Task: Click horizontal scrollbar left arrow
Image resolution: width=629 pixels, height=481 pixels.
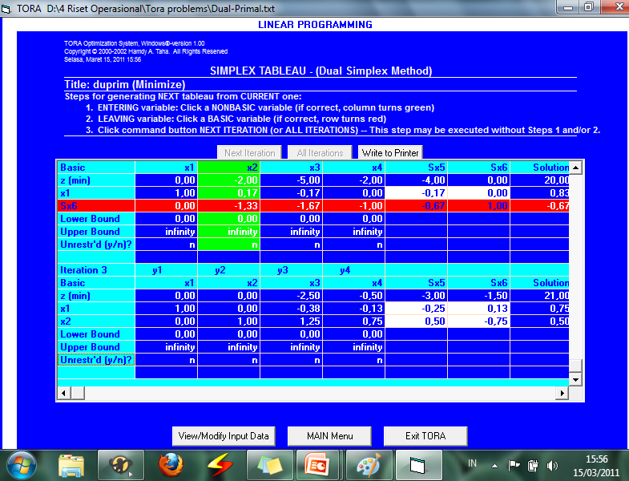Action: pos(64,393)
